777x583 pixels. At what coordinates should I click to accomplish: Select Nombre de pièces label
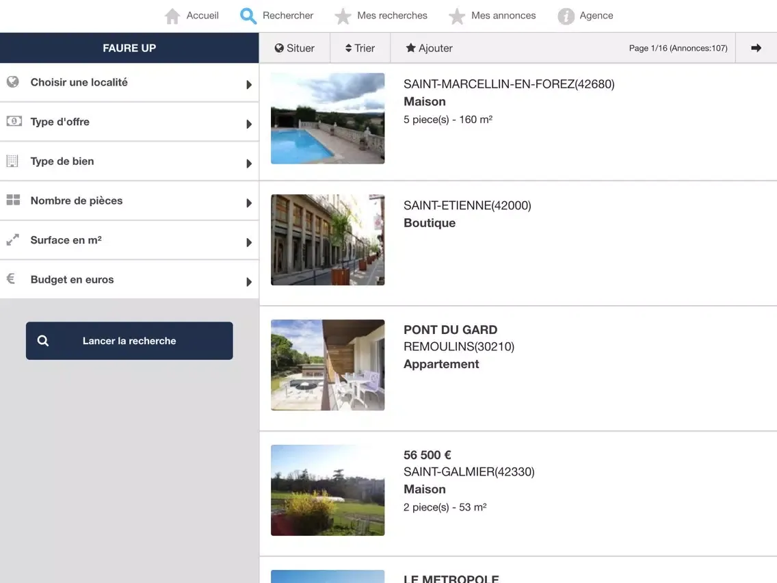coord(77,200)
